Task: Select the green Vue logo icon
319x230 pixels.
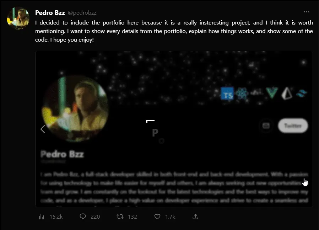Action: 272,93
